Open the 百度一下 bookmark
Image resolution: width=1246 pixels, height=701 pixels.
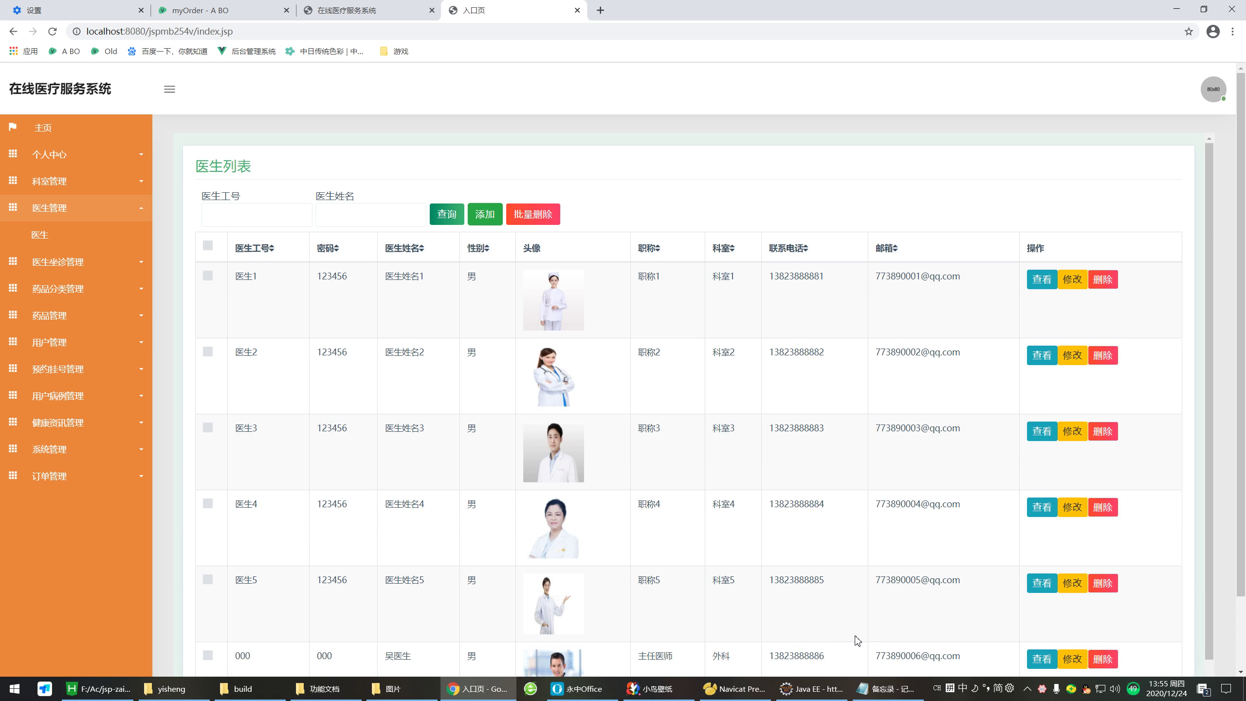[167, 51]
